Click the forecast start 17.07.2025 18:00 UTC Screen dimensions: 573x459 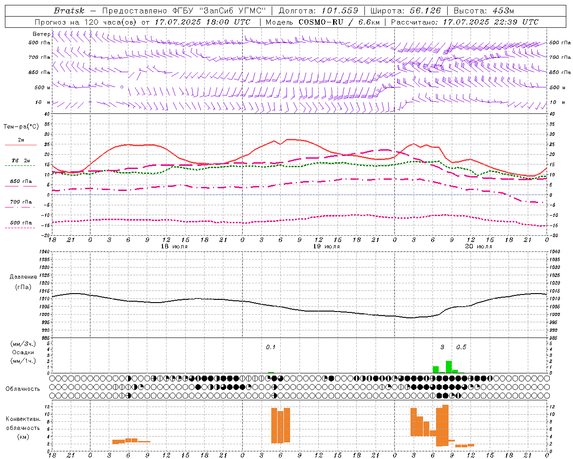point(203,22)
